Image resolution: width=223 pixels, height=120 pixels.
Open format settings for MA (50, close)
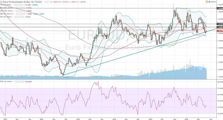pos(18,17)
